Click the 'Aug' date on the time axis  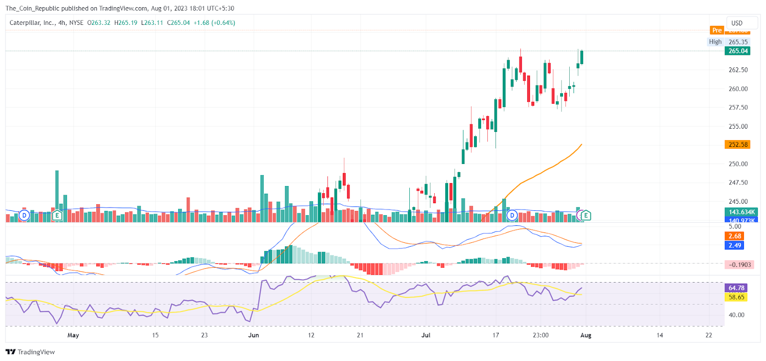pos(586,335)
